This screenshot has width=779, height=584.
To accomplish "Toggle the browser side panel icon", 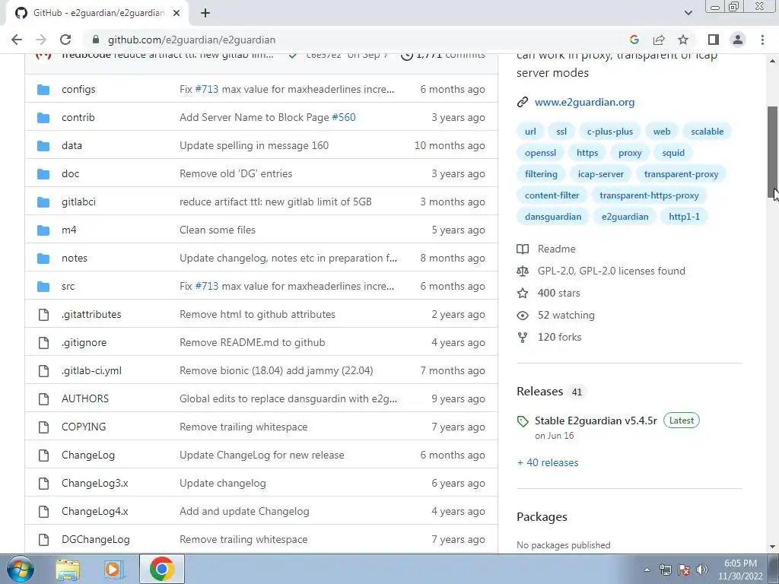I will [x=714, y=40].
